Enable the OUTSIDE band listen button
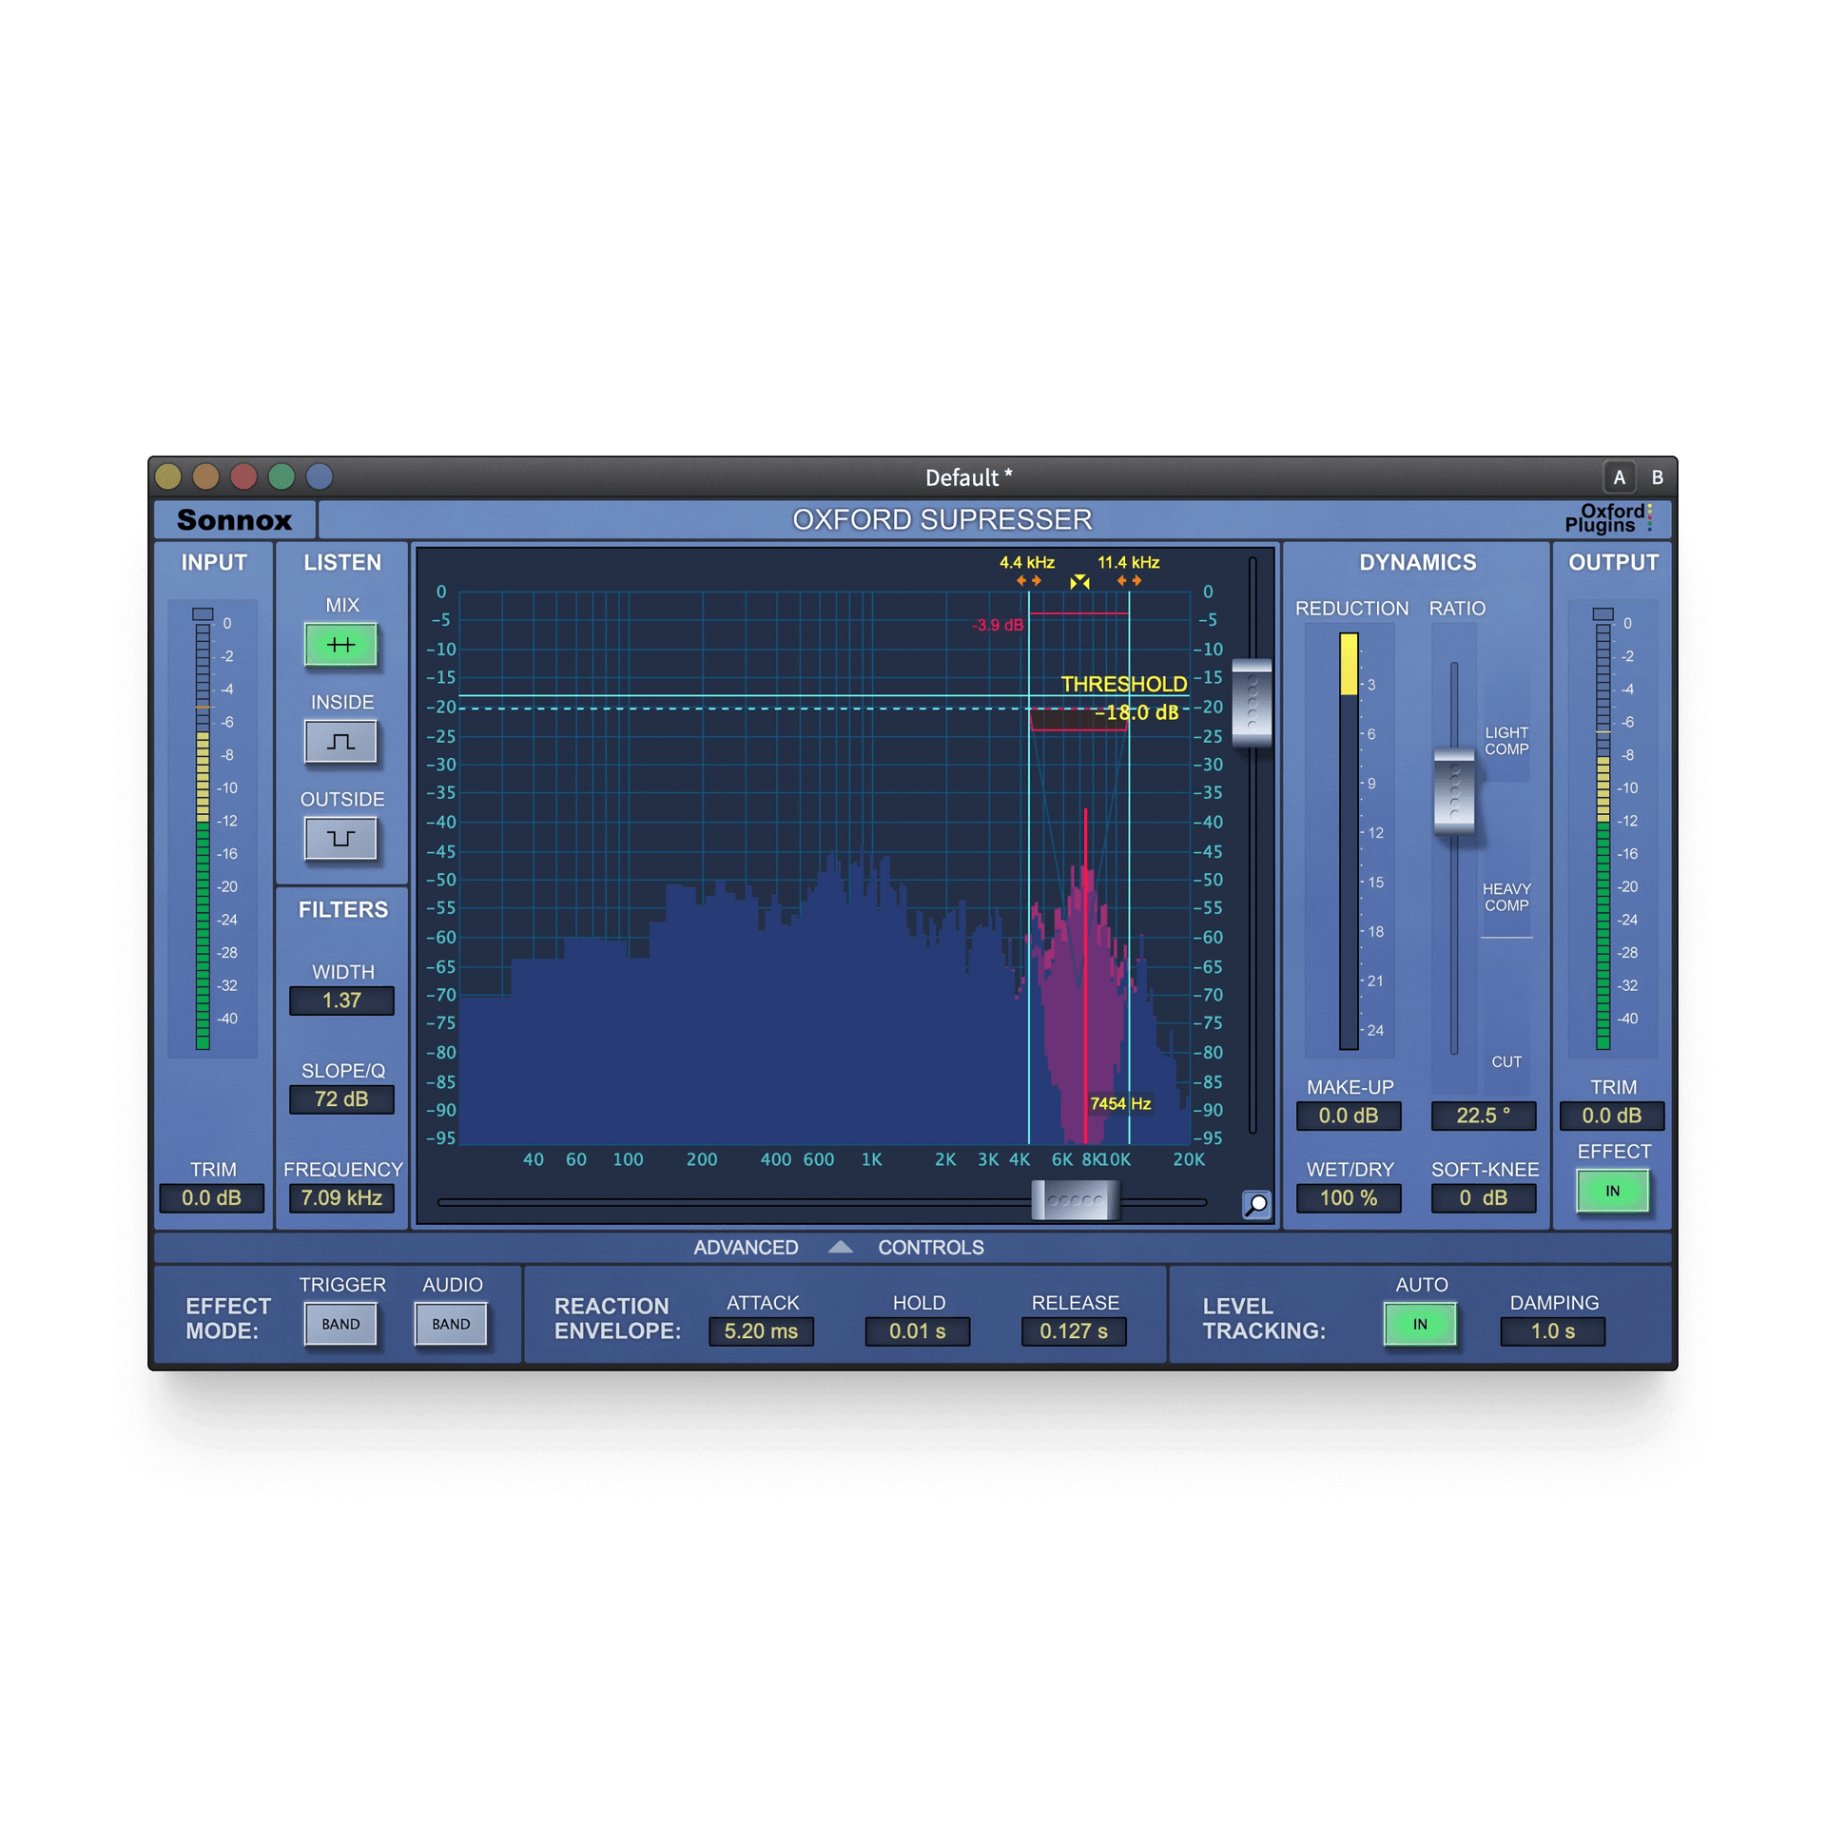 tap(340, 839)
